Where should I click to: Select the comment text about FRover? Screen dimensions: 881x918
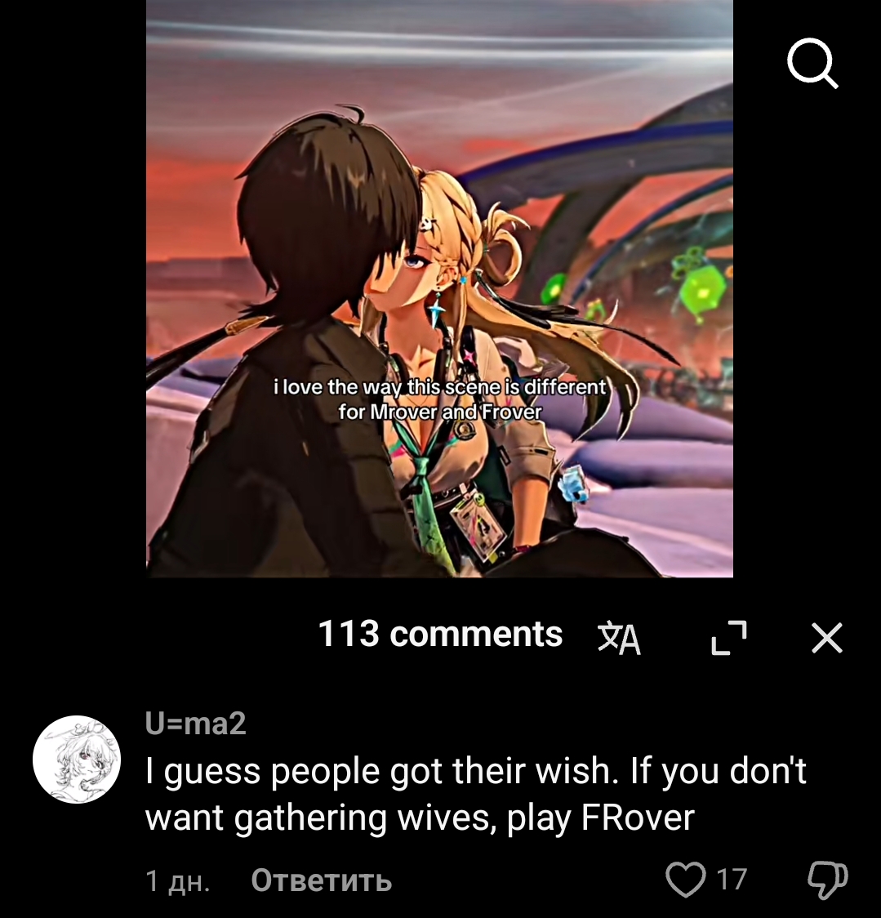tap(475, 794)
